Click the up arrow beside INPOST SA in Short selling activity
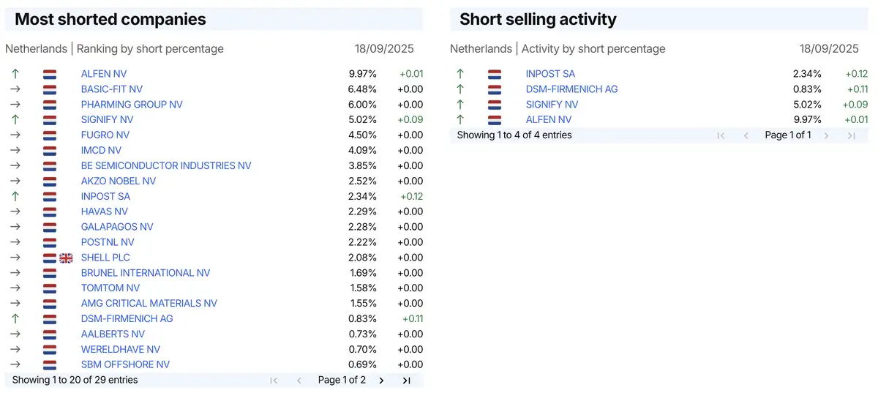 pyautogui.click(x=460, y=74)
